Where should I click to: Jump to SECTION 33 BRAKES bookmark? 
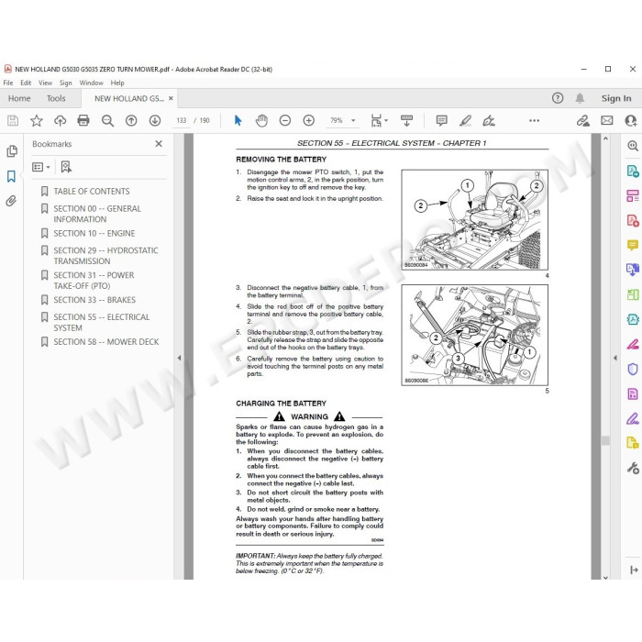click(x=94, y=300)
